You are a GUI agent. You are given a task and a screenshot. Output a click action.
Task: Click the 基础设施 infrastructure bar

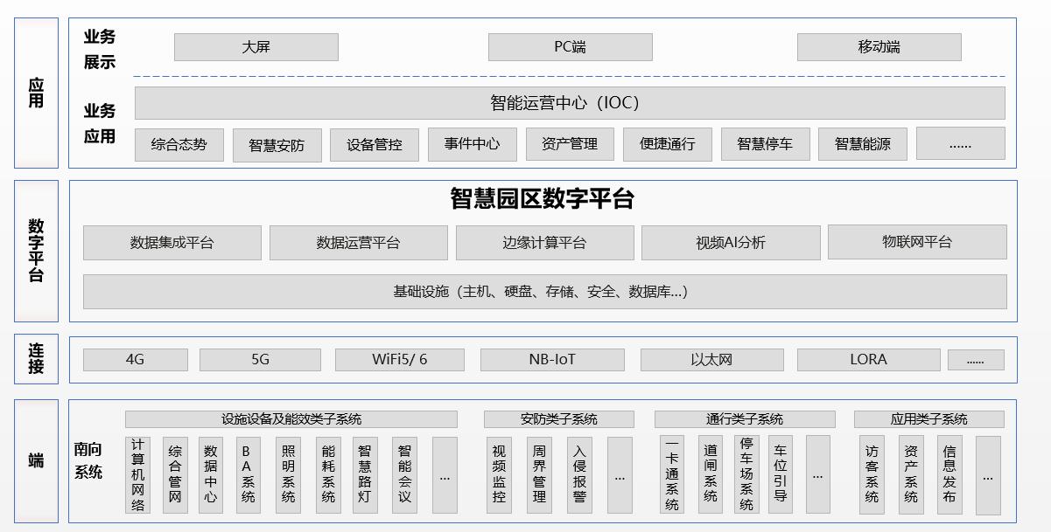544,292
